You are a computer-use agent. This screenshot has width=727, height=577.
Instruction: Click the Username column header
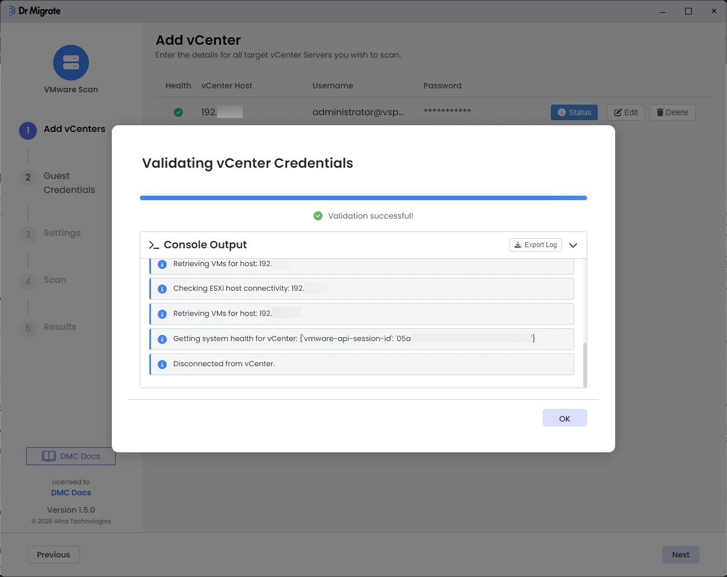pos(333,86)
